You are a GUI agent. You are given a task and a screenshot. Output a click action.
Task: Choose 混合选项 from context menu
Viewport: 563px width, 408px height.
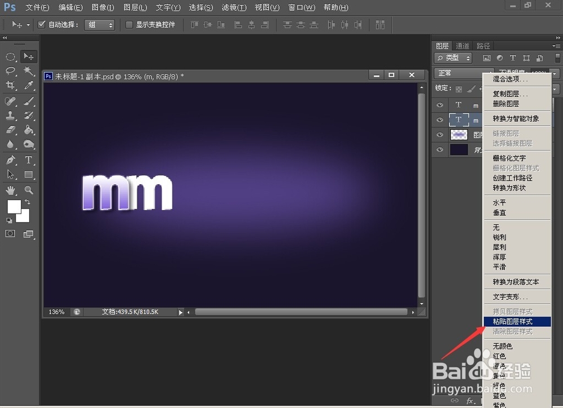(517, 79)
